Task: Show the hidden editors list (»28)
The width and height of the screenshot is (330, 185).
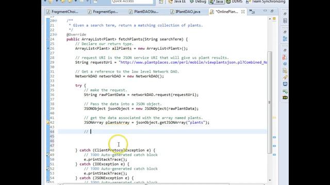Action: coord(252,11)
